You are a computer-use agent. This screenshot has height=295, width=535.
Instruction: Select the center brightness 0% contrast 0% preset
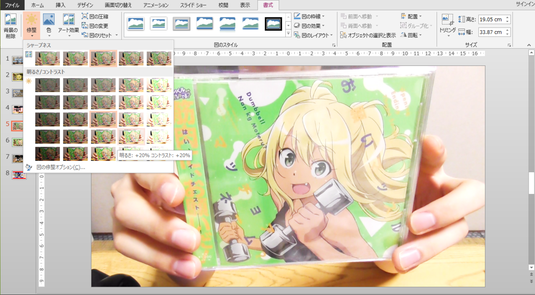click(103, 119)
